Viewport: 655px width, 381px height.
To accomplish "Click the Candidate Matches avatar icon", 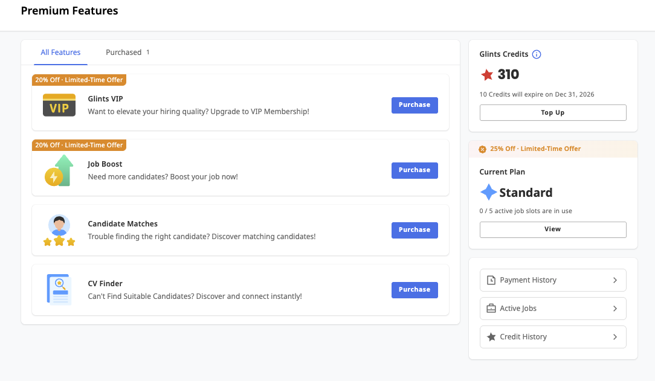I will 59,230.
